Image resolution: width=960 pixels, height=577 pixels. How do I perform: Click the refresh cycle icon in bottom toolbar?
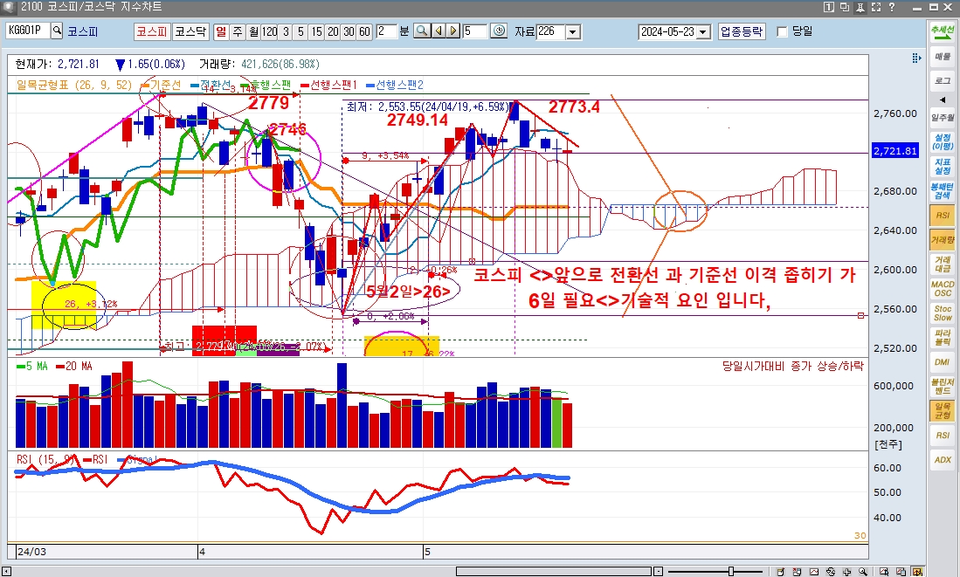(x=830, y=572)
